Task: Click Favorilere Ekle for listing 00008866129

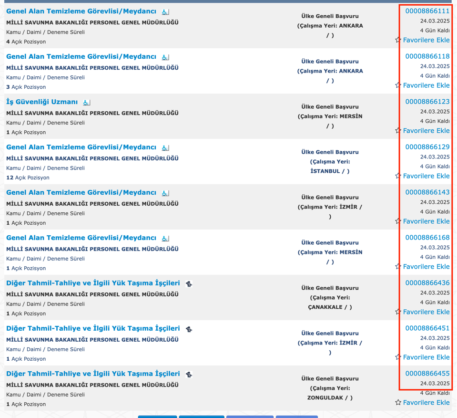Action: click(426, 176)
